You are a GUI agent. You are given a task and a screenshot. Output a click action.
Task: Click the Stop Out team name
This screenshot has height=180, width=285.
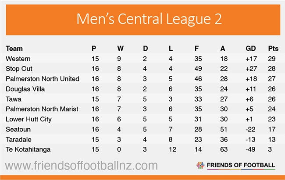19,69
